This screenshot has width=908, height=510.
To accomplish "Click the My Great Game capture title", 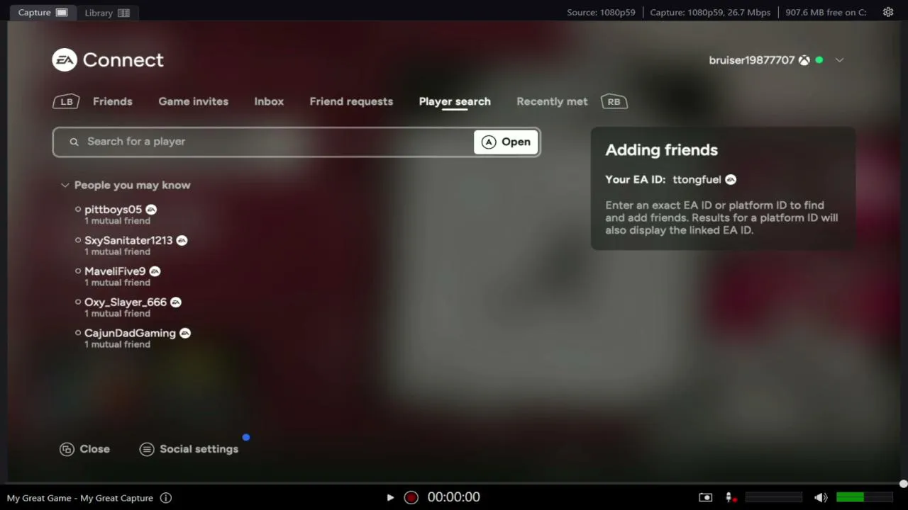I will 80,498.
